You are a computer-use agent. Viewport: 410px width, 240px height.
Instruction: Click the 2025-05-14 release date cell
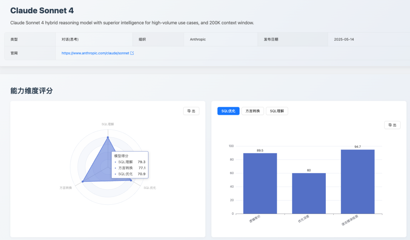point(369,39)
